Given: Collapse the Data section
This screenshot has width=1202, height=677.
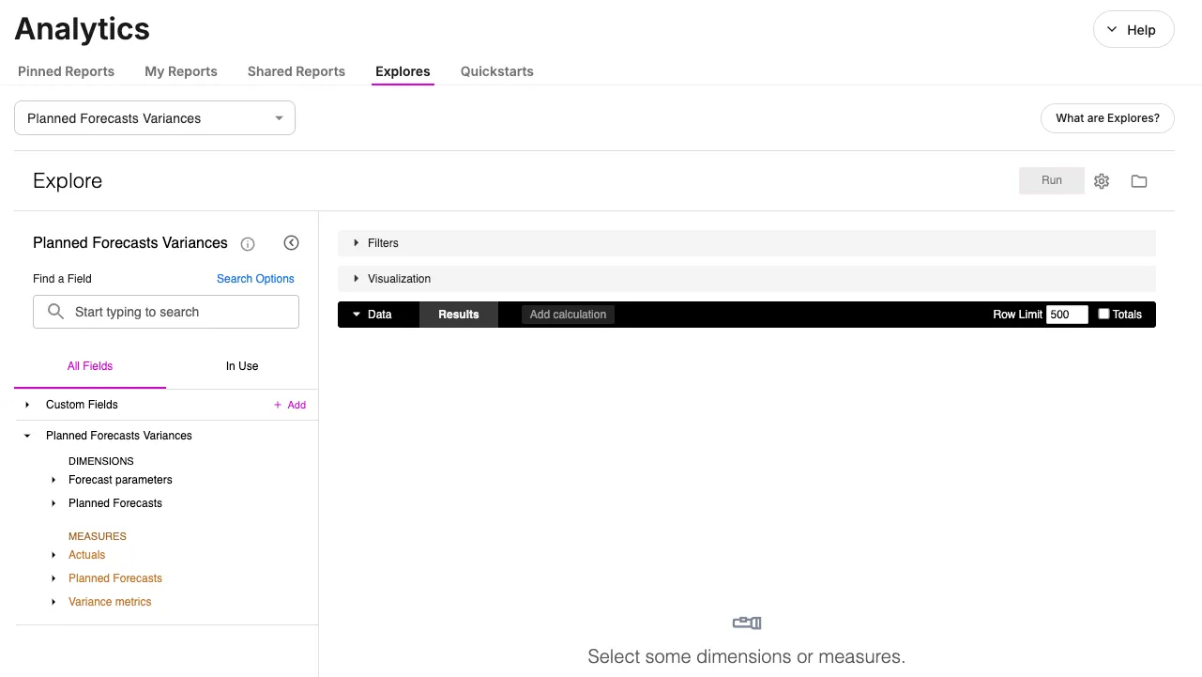Looking at the screenshot, I should point(373,315).
